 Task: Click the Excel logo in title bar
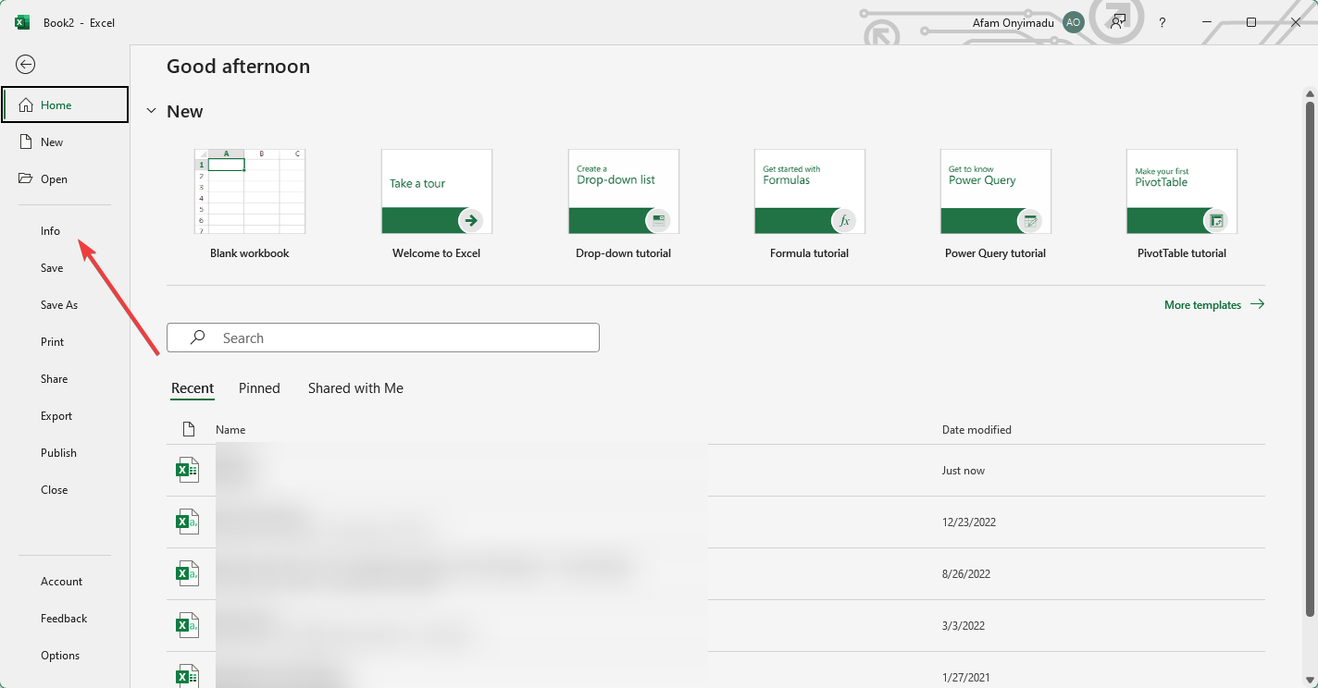(x=23, y=22)
